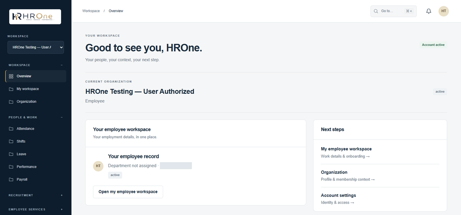Click the Account active badge
The height and width of the screenshot is (215, 461).
433,45
